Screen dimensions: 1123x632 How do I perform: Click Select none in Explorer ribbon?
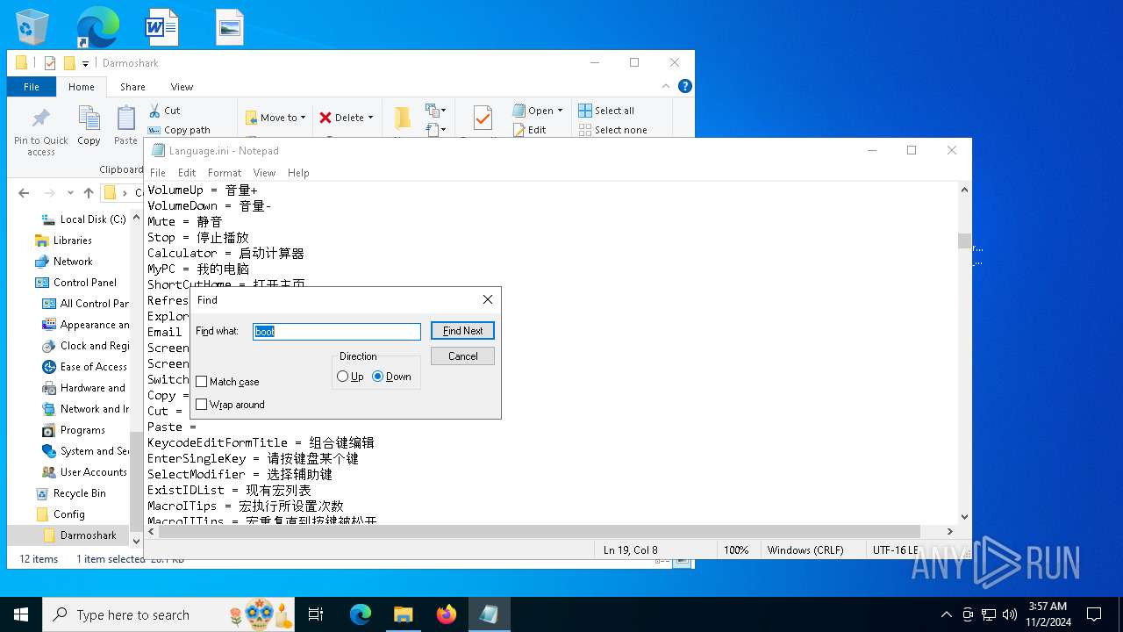point(612,130)
